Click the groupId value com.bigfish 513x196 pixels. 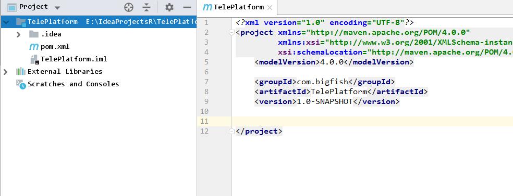tap(323, 82)
